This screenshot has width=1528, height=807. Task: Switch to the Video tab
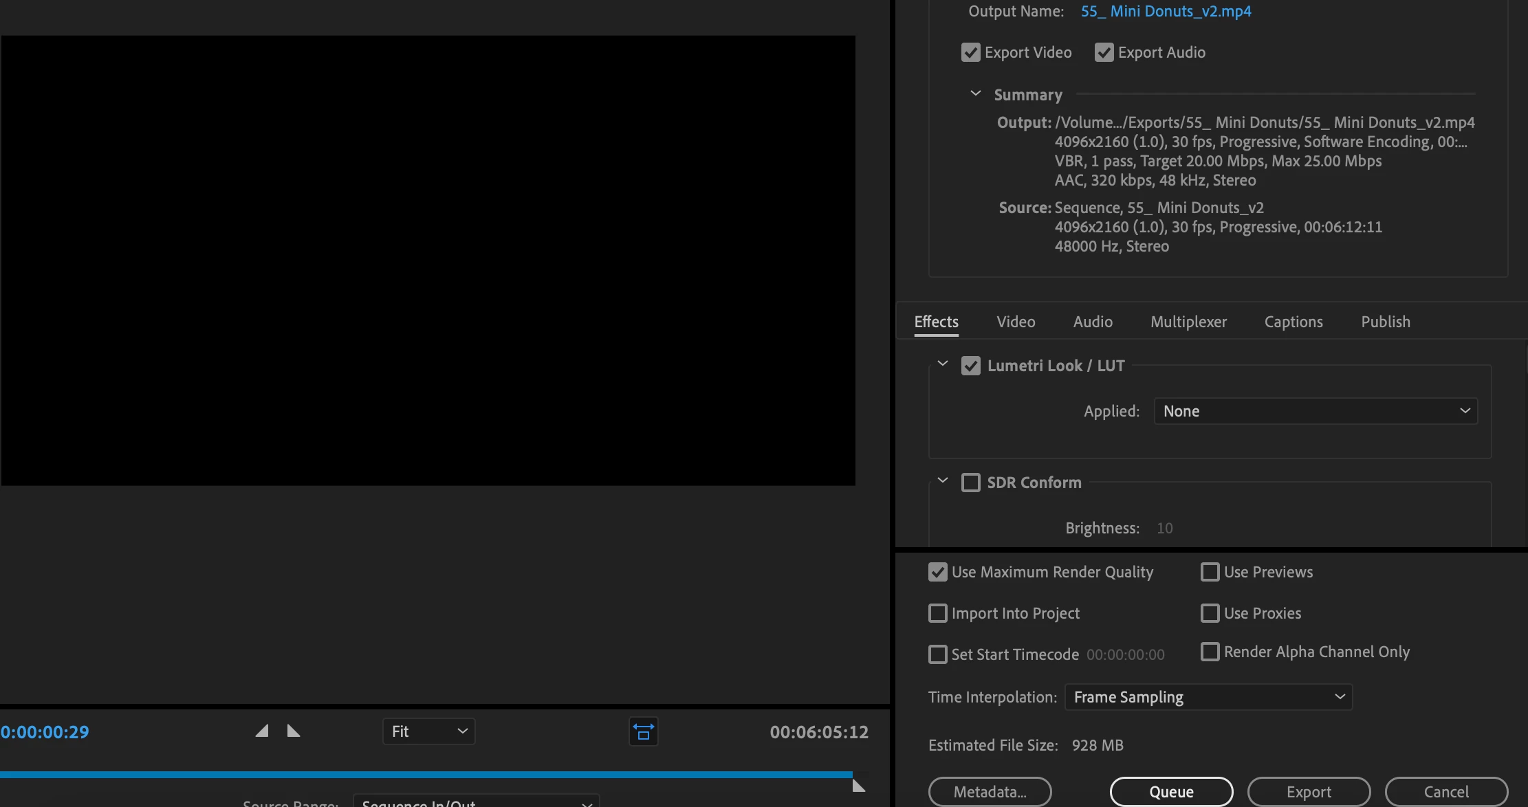pyautogui.click(x=1016, y=322)
